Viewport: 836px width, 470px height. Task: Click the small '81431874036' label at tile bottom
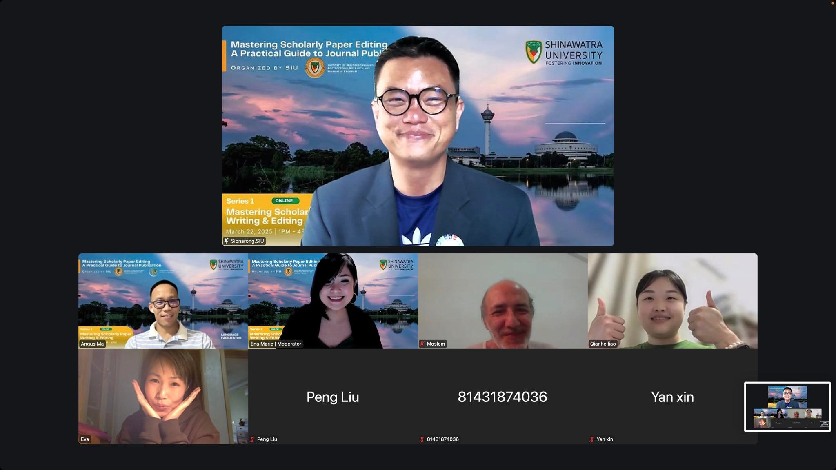(x=443, y=439)
